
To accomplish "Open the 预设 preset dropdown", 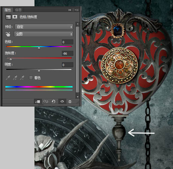I will tap(44, 27).
